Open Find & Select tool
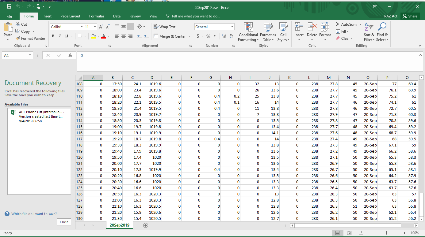Image resolution: width=425 pixels, height=237 pixels. coord(382,32)
